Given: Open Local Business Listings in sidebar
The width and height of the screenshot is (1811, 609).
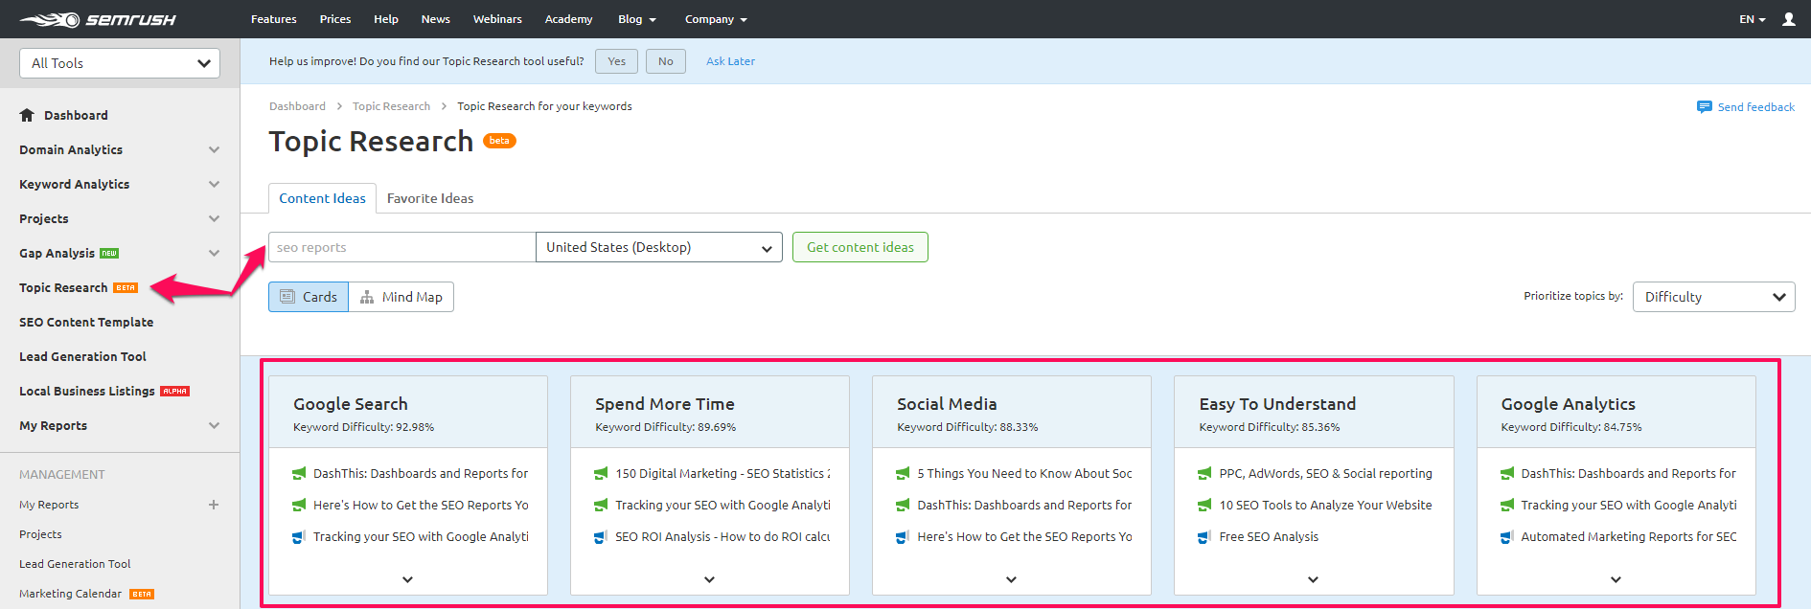Looking at the screenshot, I should click(87, 391).
